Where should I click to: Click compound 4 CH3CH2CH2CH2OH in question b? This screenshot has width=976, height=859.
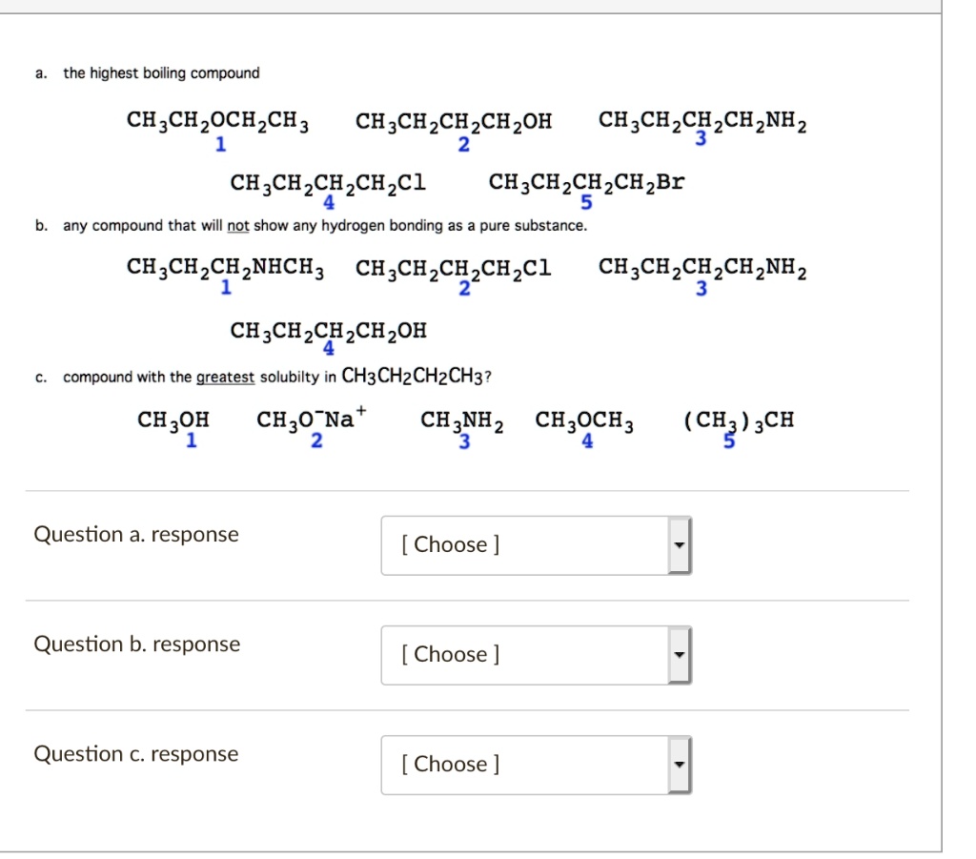327,330
